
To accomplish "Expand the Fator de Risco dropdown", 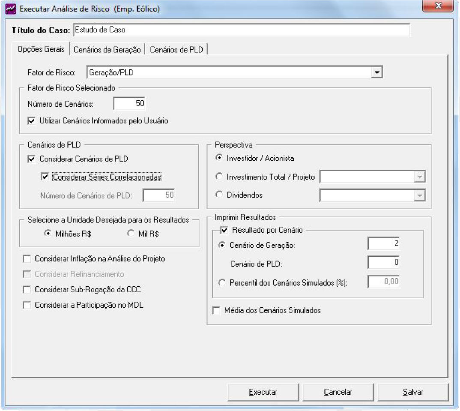I will 376,73.
